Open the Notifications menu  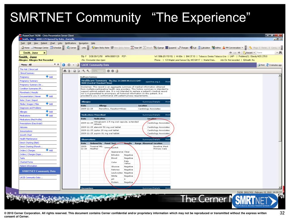tap(70, 43)
